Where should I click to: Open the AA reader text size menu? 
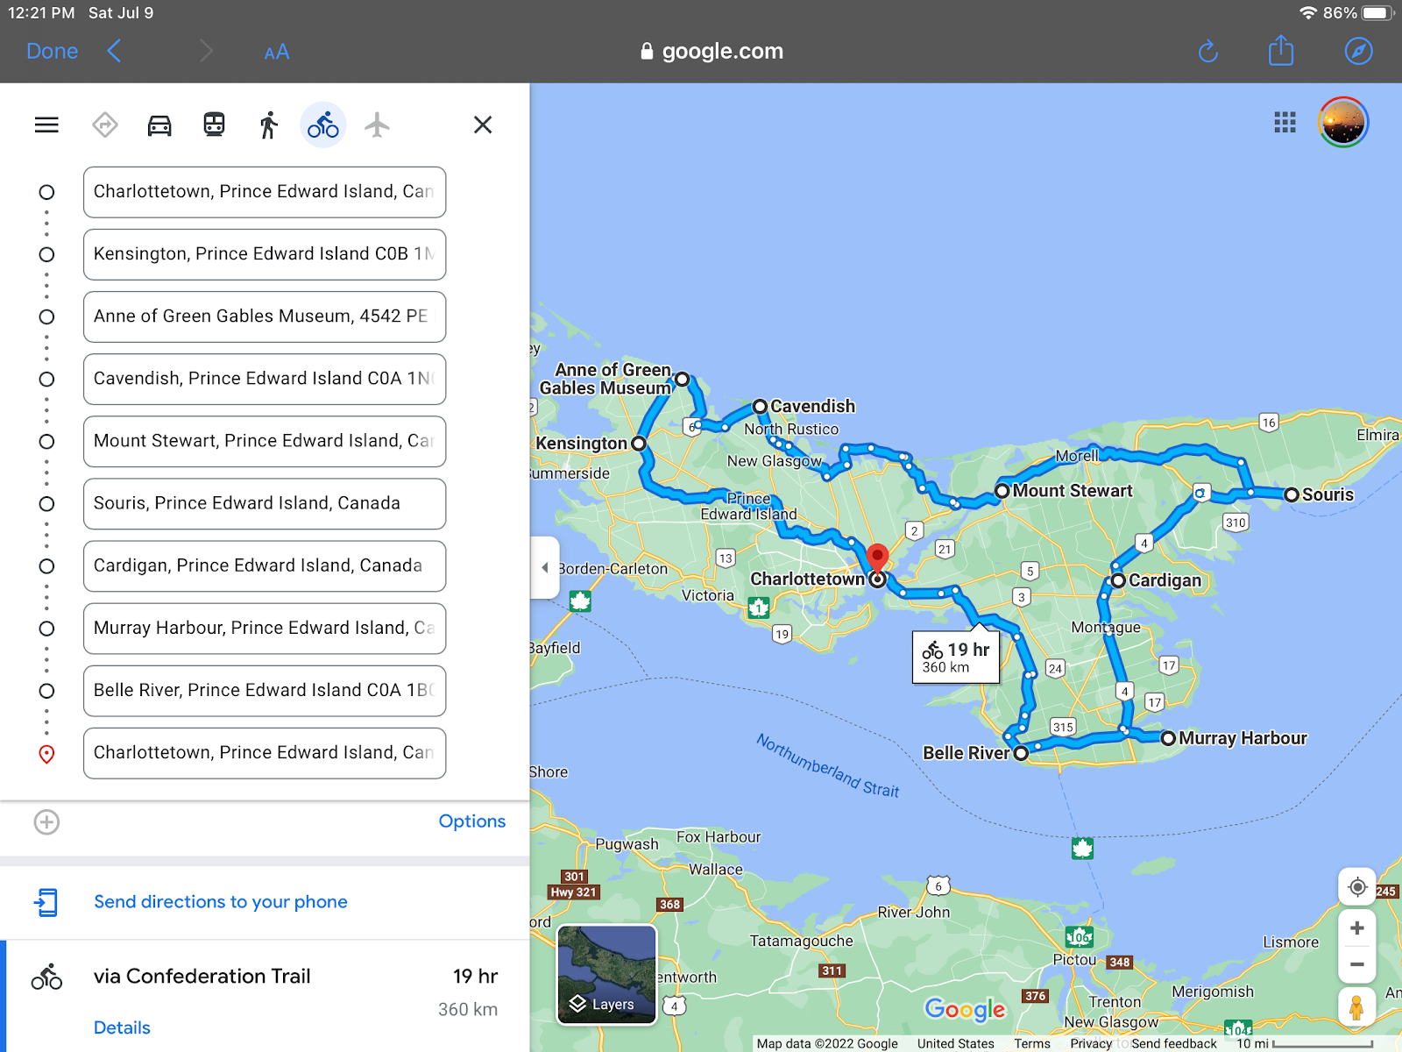277,53
